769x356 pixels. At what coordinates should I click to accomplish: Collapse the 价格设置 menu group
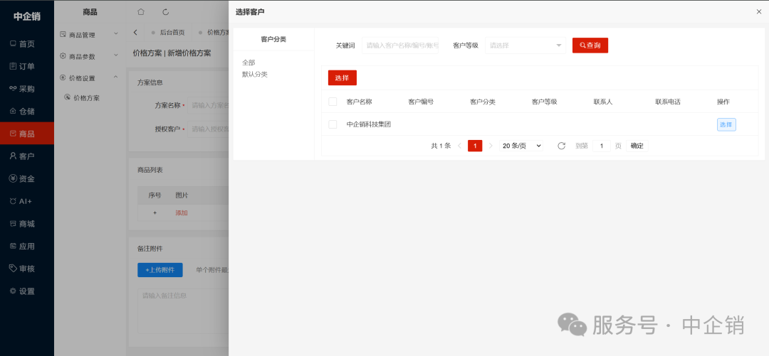90,78
